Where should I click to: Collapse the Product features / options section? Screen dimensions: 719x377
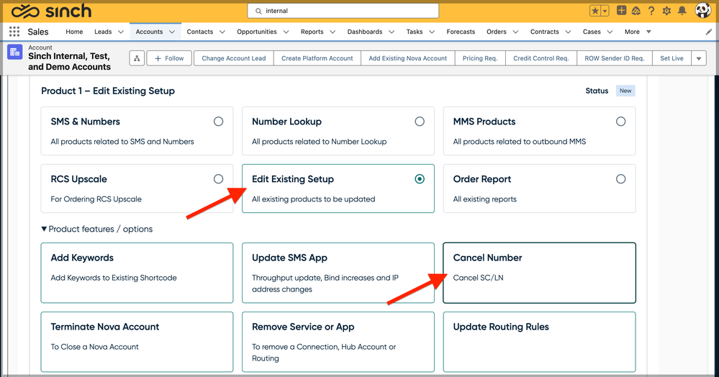click(x=96, y=229)
